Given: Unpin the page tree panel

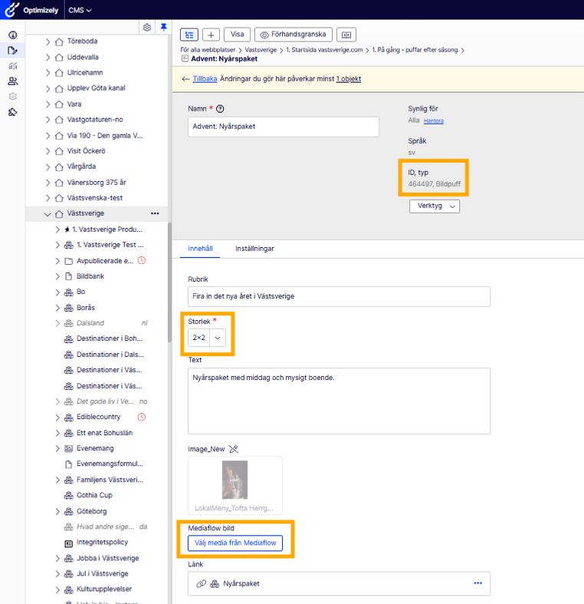Looking at the screenshot, I should coord(163,27).
